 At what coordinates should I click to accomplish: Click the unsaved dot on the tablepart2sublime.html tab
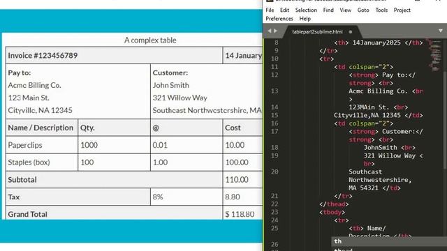[x=351, y=32]
